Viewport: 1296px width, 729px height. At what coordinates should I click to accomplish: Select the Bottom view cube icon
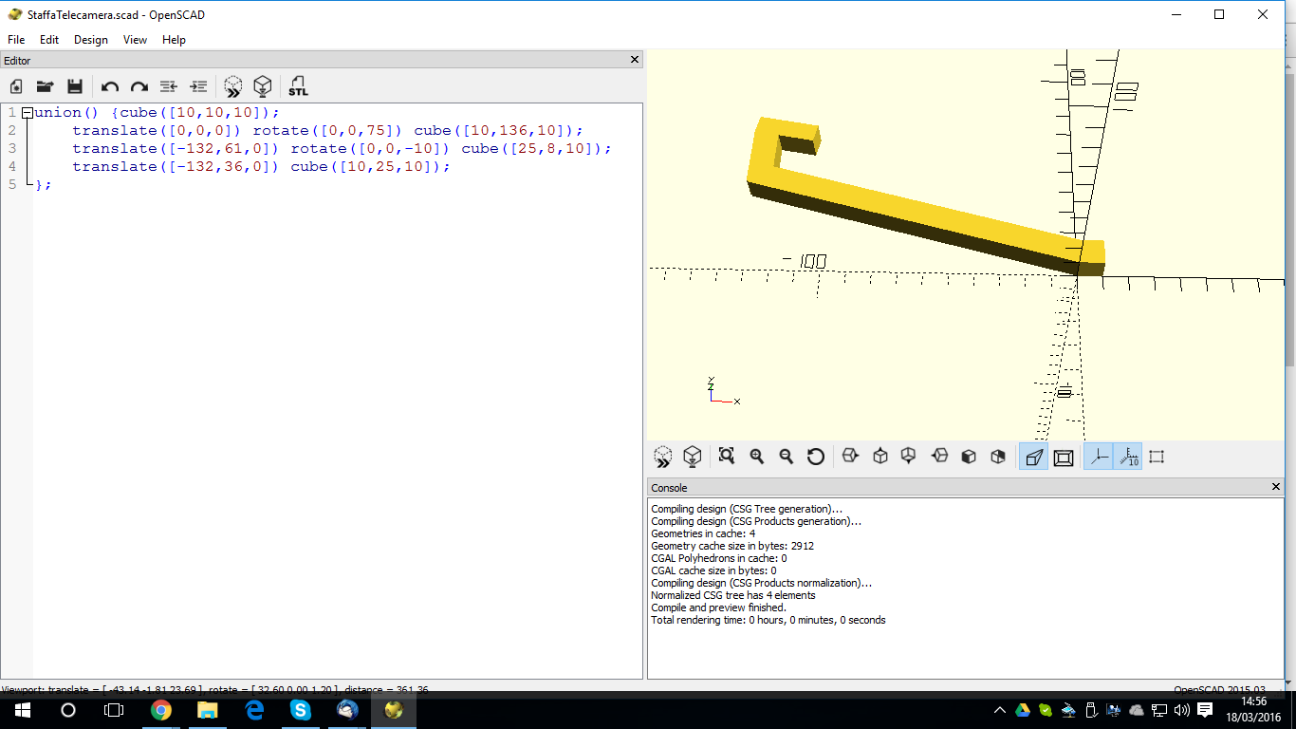[x=909, y=457]
